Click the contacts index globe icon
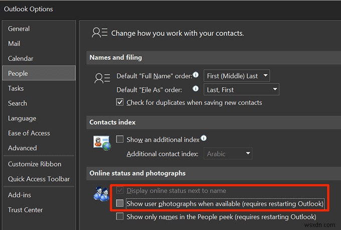The height and width of the screenshot is (230, 341). 102,143
